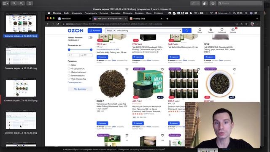Open the Войти account icon
This screenshot has height=152, width=270.
point(200,30)
